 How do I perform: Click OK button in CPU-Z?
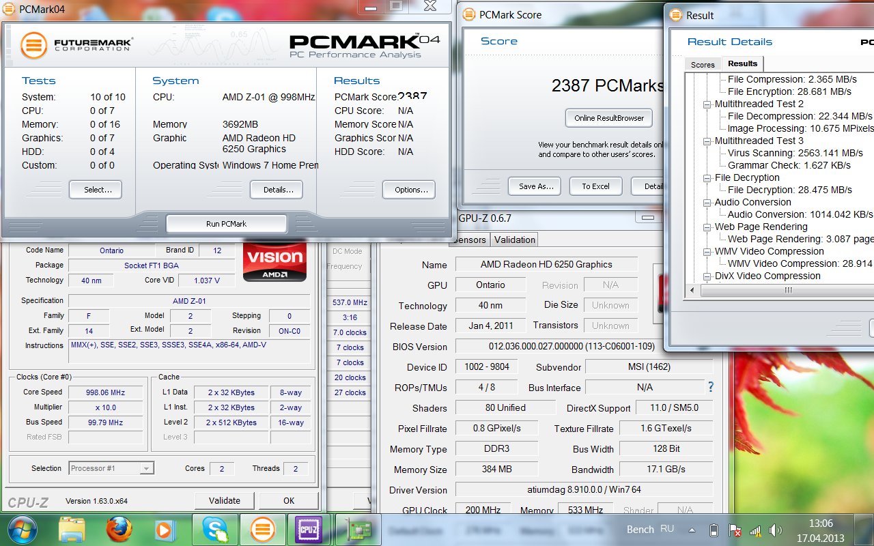pyautogui.click(x=289, y=500)
